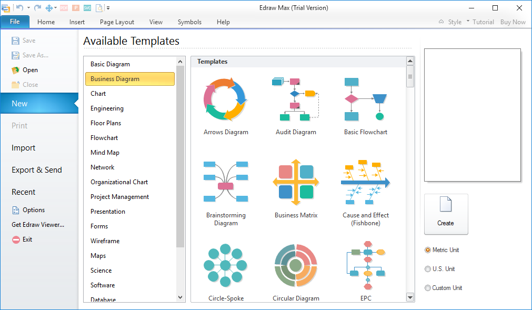Image resolution: width=532 pixels, height=310 pixels.
Task: Switch to the Insert tab
Action: (77, 22)
